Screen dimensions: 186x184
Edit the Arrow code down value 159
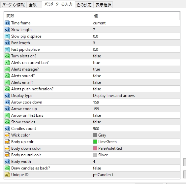(x=136, y=102)
